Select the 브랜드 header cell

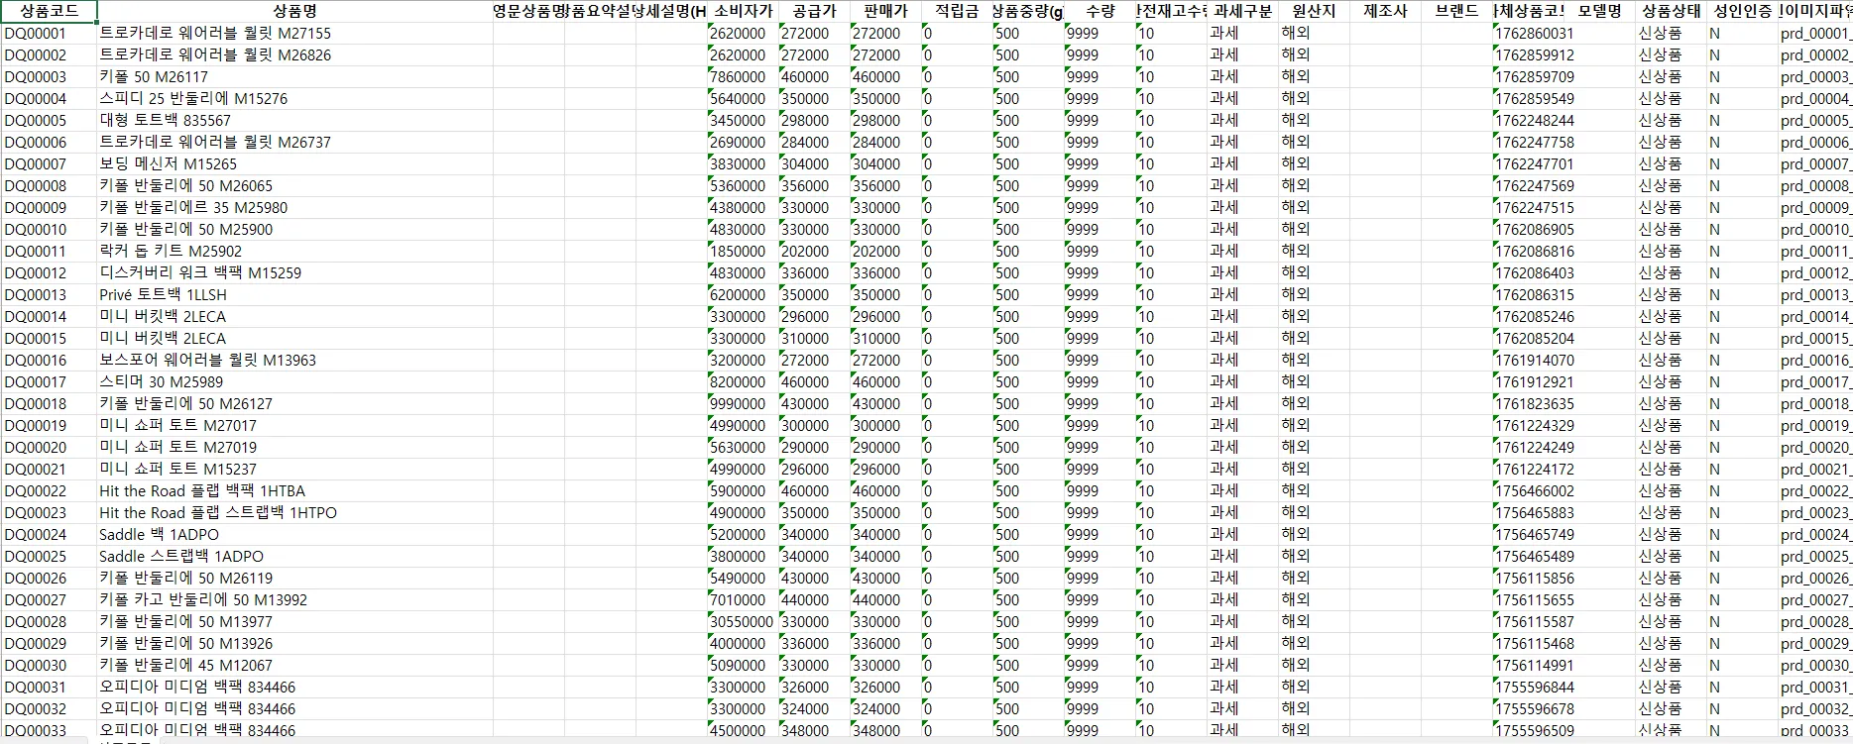[1456, 11]
